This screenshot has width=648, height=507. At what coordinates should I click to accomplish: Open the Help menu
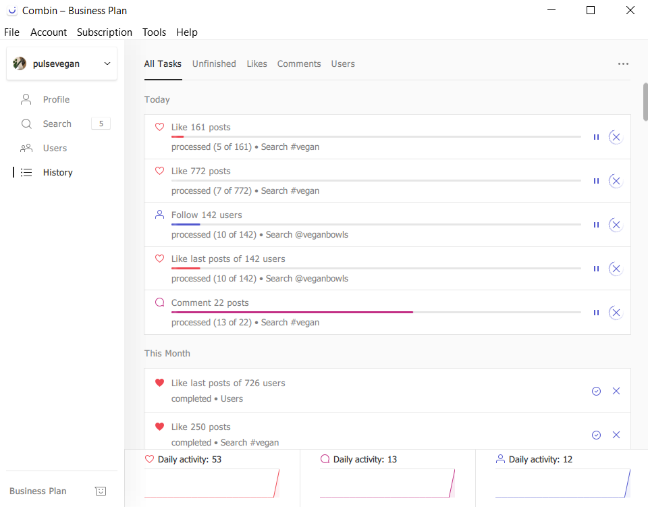tap(187, 32)
